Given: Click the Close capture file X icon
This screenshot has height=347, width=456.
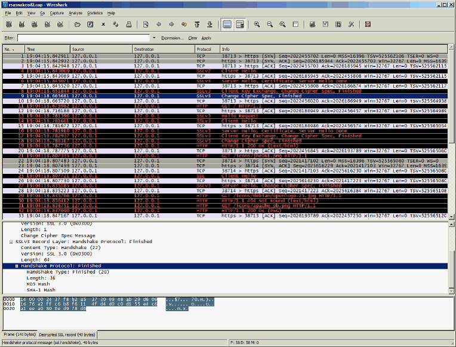Looking at the screenshot, I should click(103, 24).
